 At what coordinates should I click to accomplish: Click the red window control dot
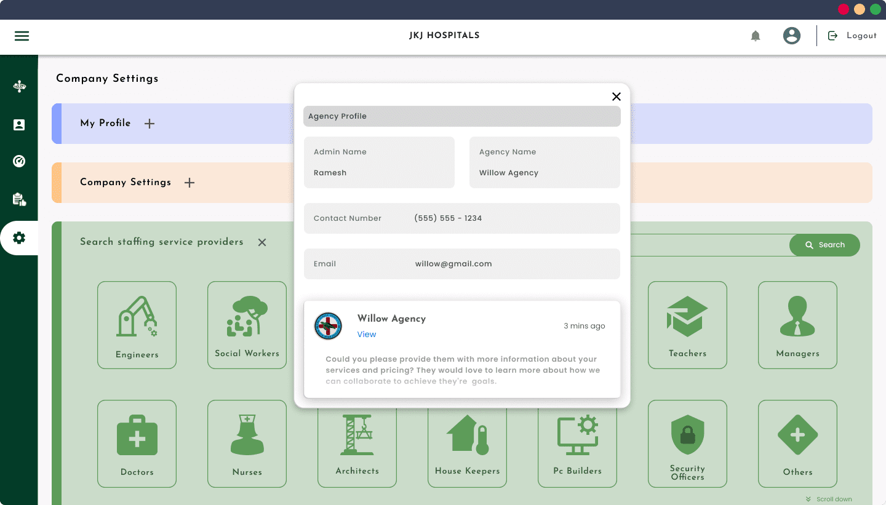[x=844, y=9]
